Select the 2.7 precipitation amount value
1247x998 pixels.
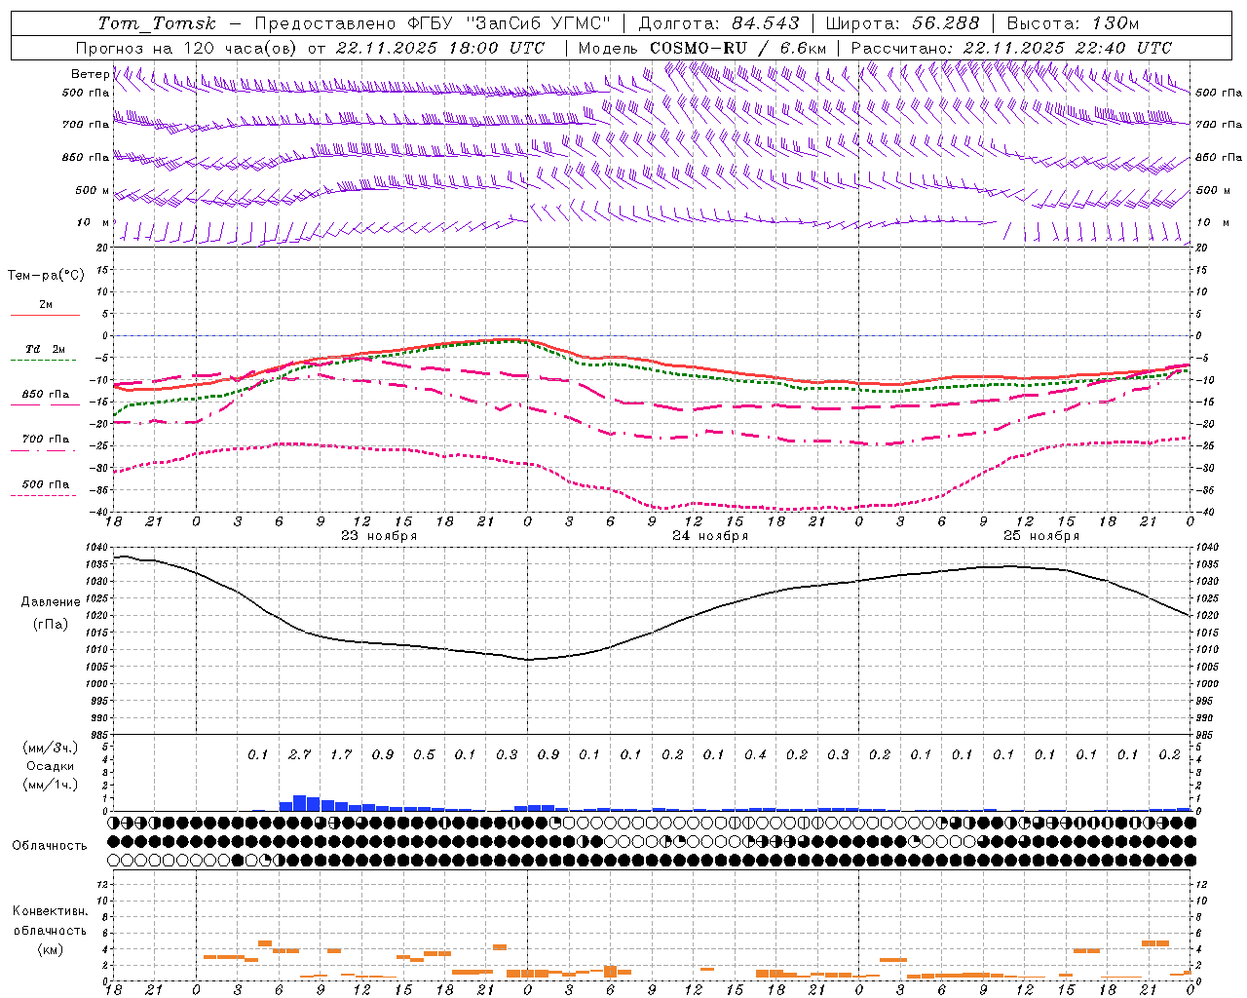(299, 755)
